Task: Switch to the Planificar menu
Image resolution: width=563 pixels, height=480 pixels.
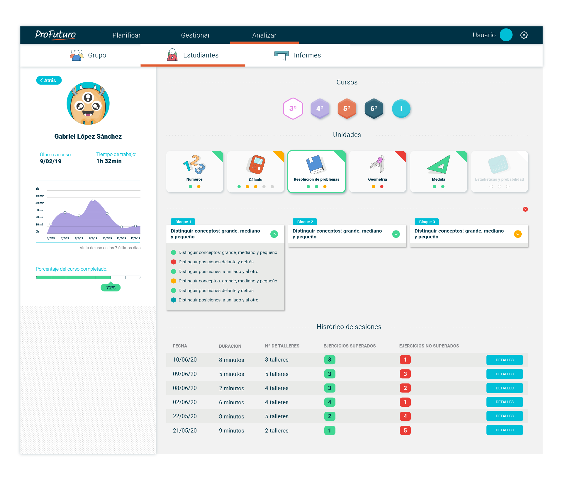Action: (126, 35)
